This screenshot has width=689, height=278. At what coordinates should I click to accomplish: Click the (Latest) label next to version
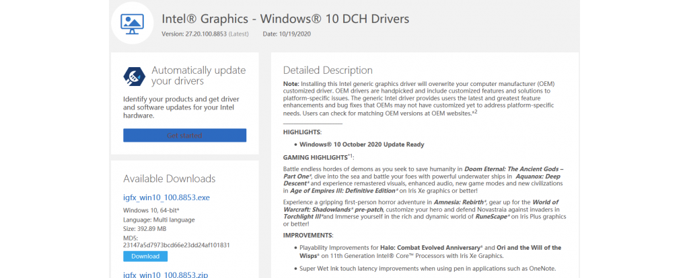click(238, 34)
